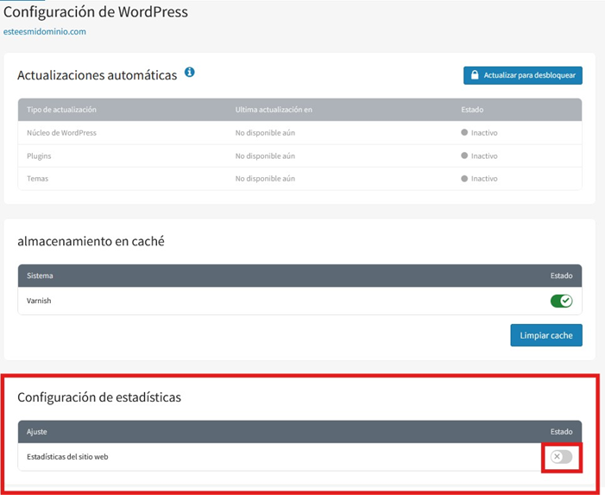Viewport: 605px width, 495px height.
Task: Click the Plugins row label
Action: point(39,156)
